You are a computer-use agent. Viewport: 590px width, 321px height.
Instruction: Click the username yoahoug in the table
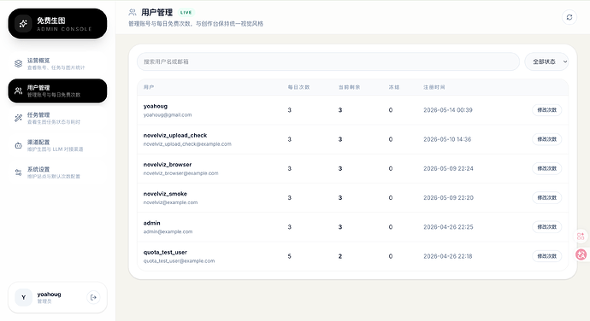pyautogui.click(x=156, y=107)
